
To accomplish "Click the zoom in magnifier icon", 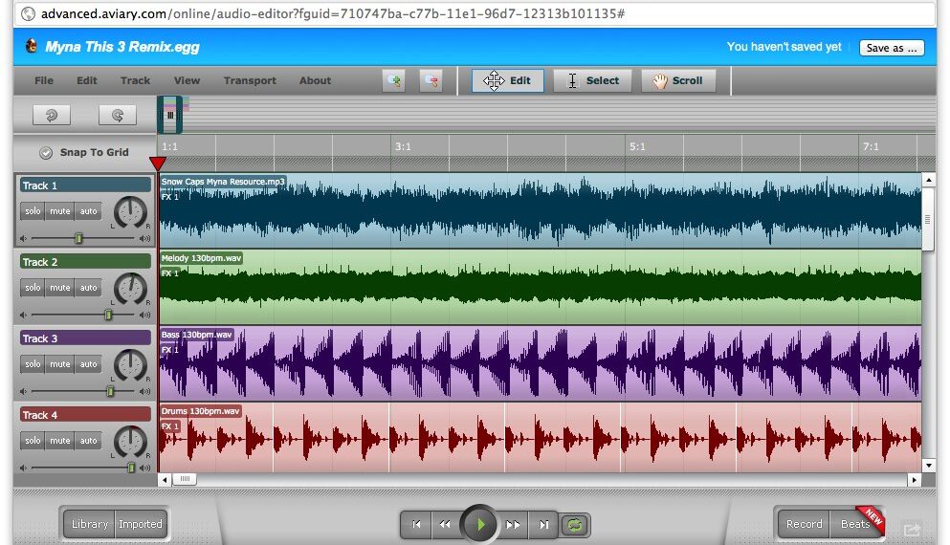I will [393, 81].
